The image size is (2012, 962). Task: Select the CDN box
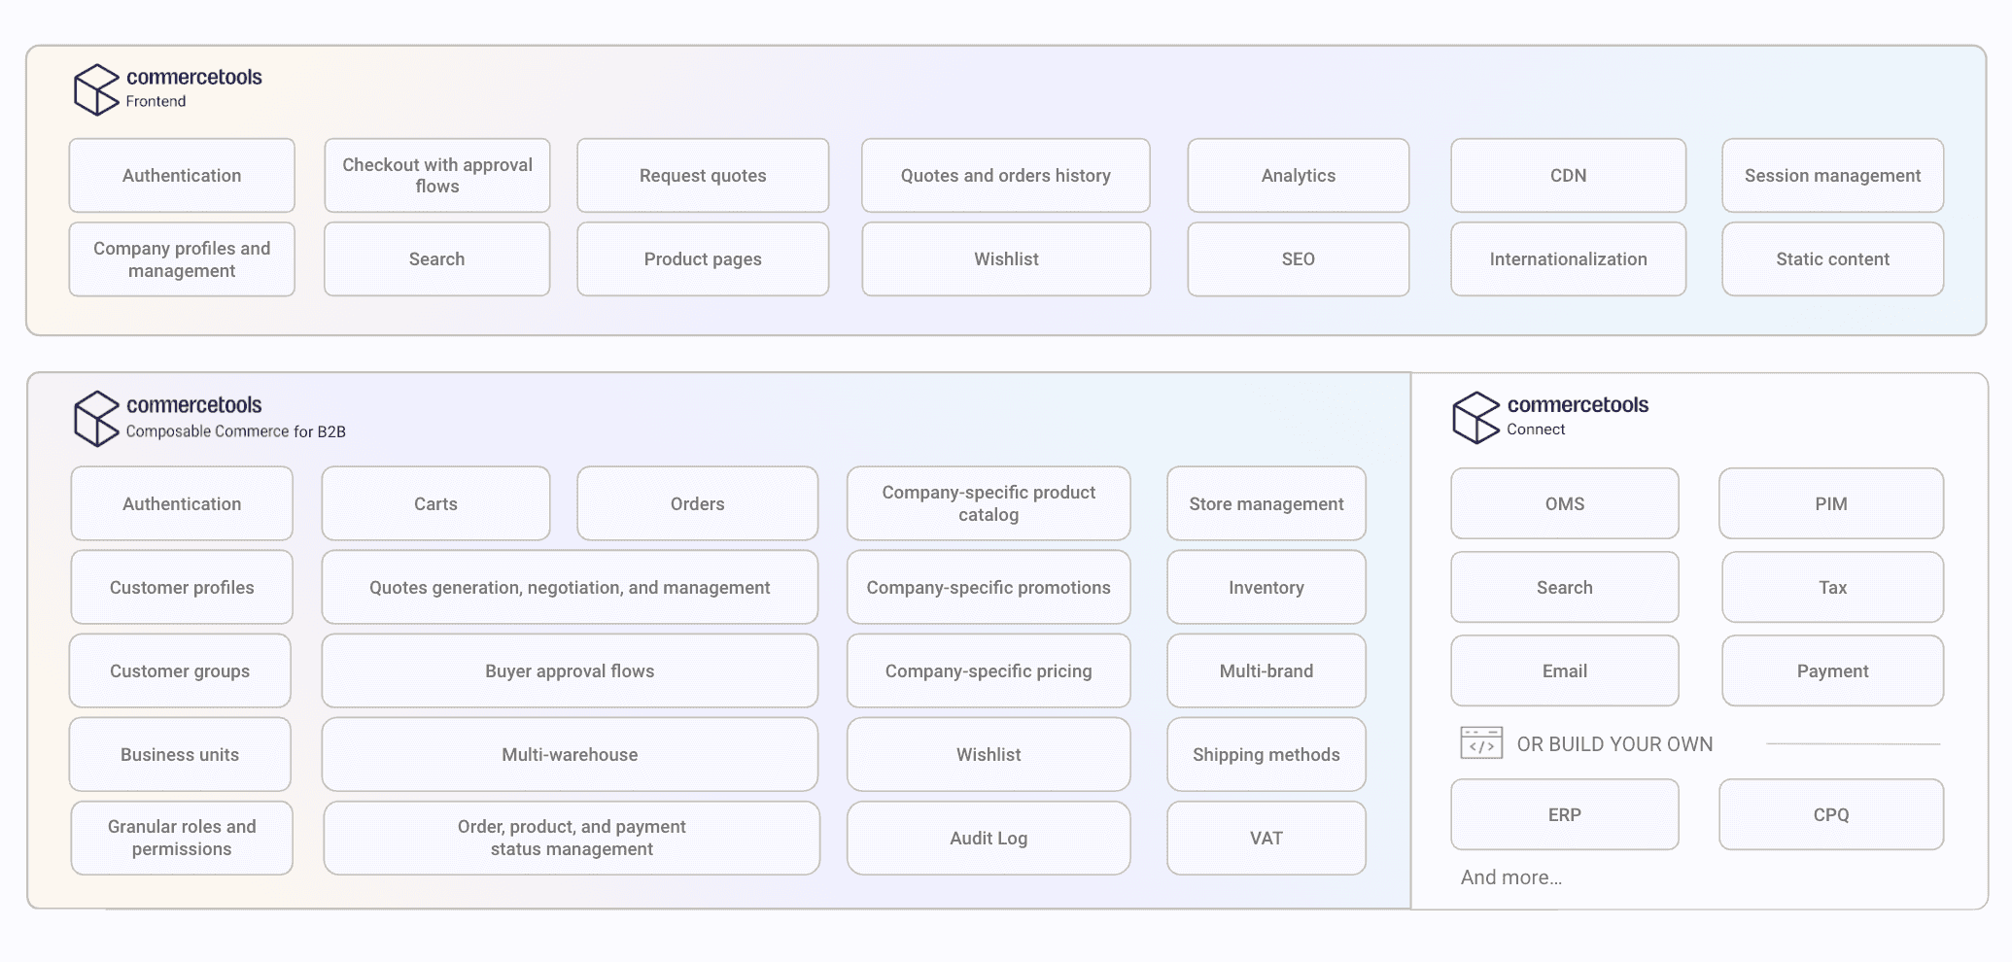point(1569,175)
